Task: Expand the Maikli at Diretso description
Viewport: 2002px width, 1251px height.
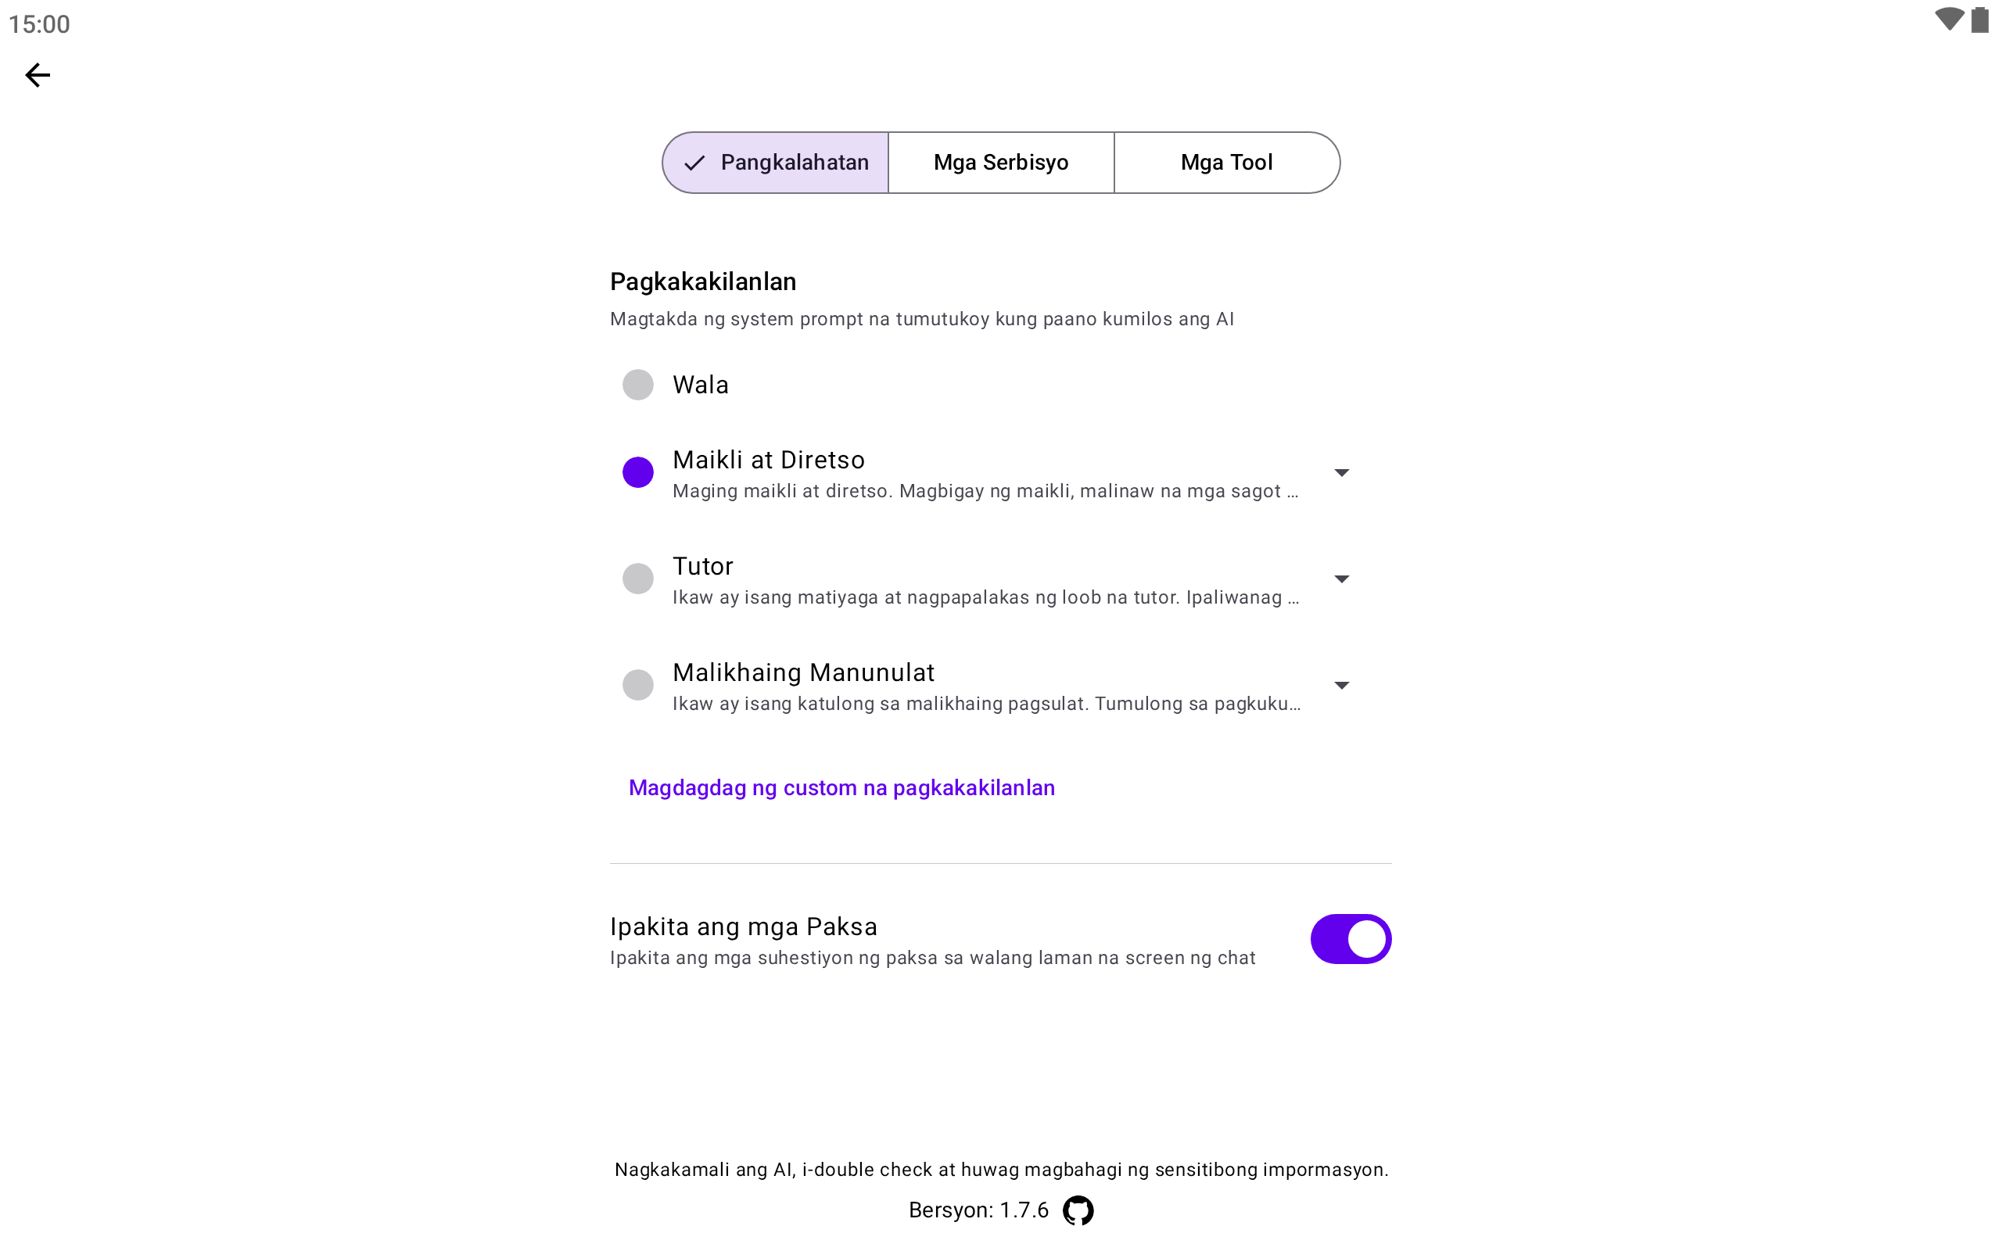Action: (x=1341, y=472)
